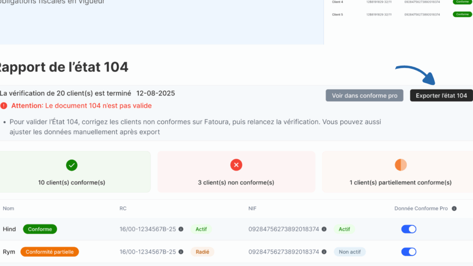
Task: Select the 3 client(s) non conforme(s) card
Action: click(236, 172)
